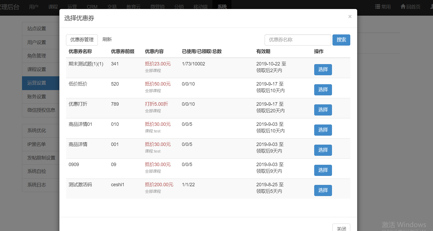The image size is (433, 231).
Task: Select the 期末测试题(1)(1) coupon
Action: click(323, 70)
